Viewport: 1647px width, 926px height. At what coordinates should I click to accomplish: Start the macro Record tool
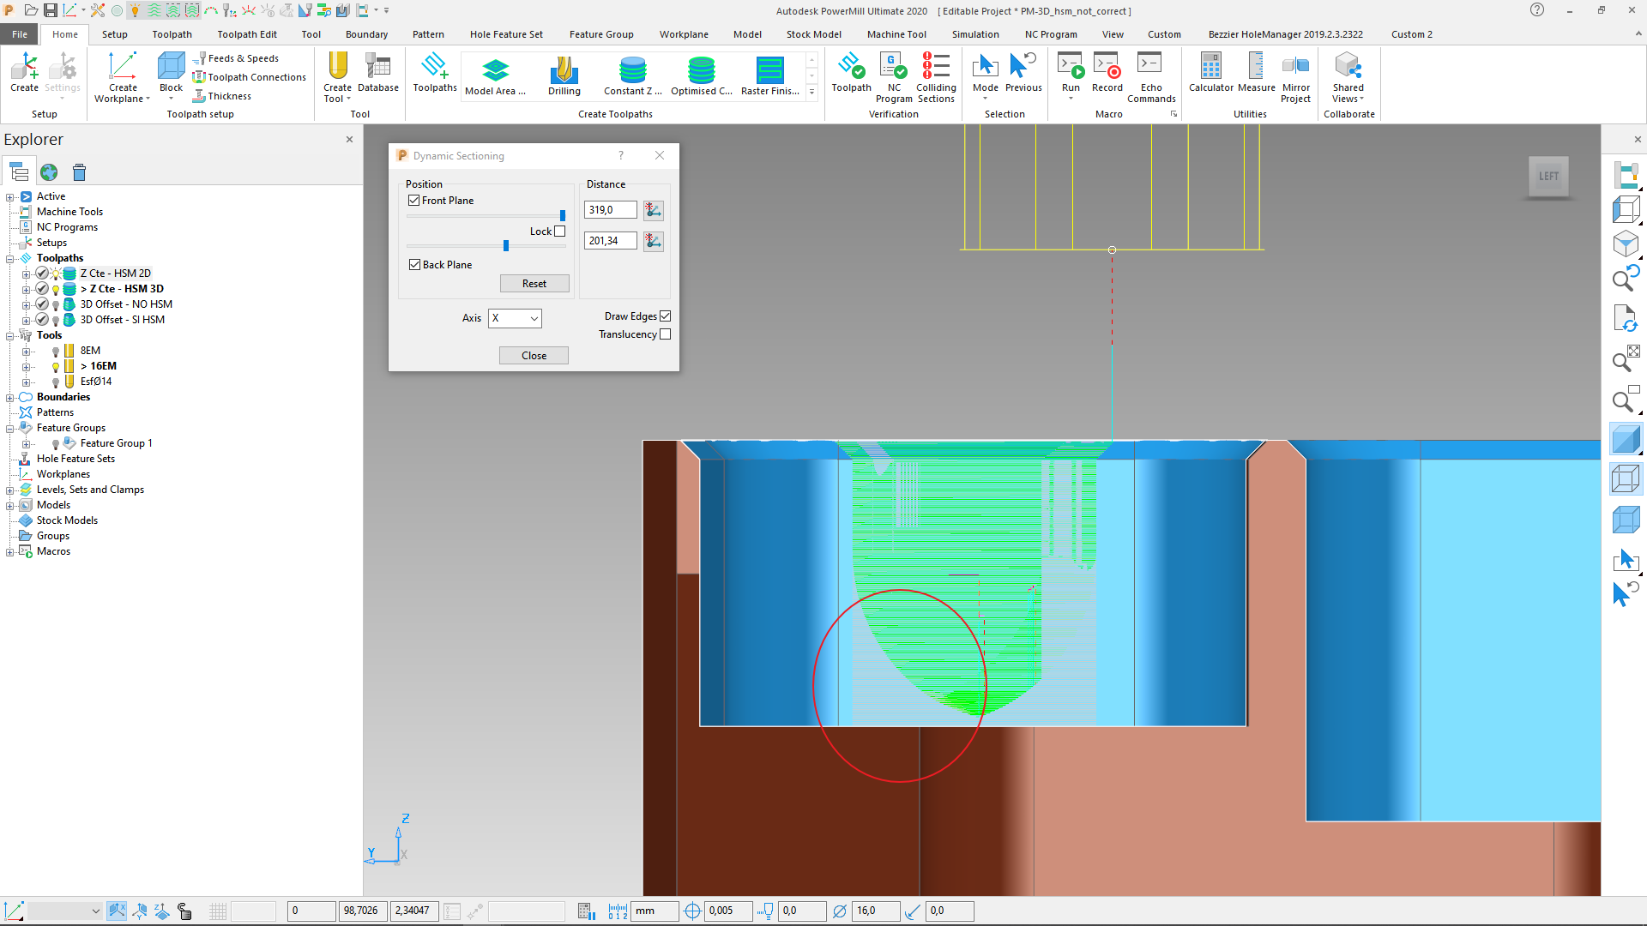coord(1107,75)
